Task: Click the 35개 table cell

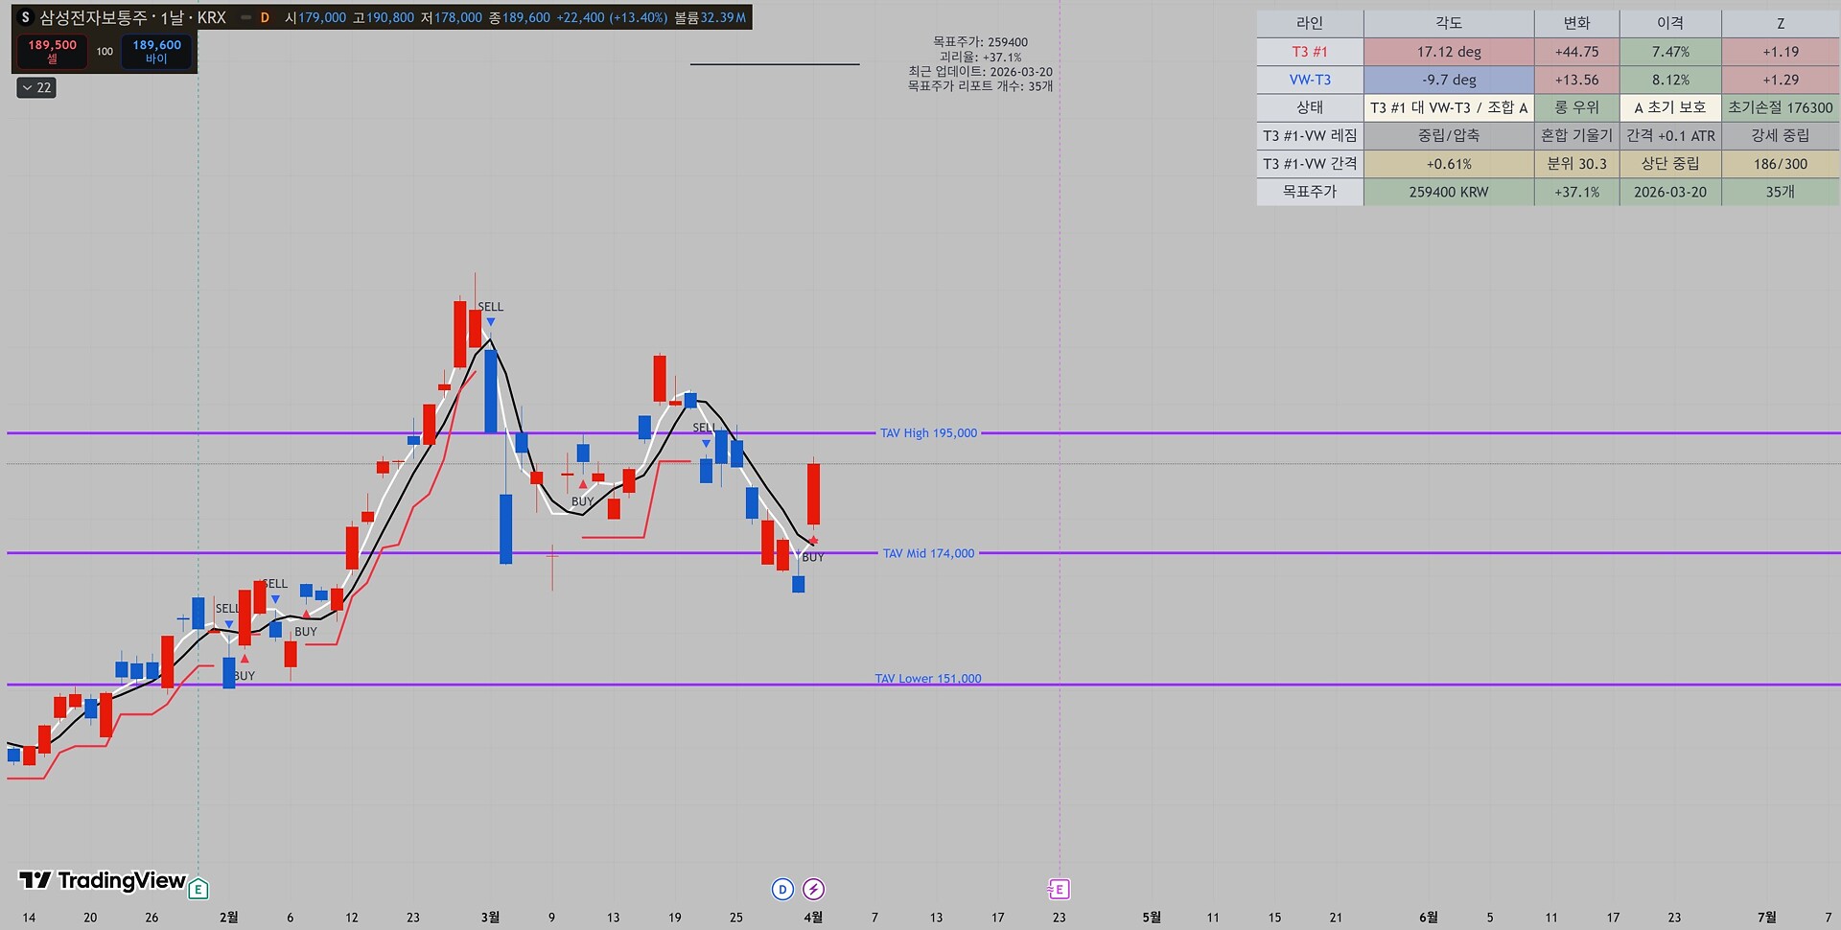Action: 1781,192
